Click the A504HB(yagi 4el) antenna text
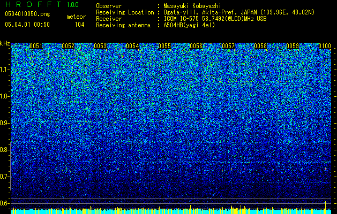The height and width of the screenshot is (214, 337). click(189, 25)
